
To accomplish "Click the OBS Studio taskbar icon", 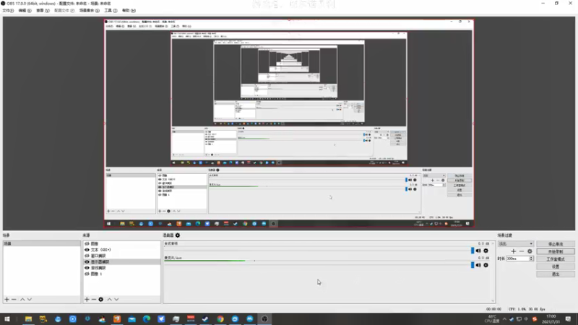I will click(x=264, y=319).
